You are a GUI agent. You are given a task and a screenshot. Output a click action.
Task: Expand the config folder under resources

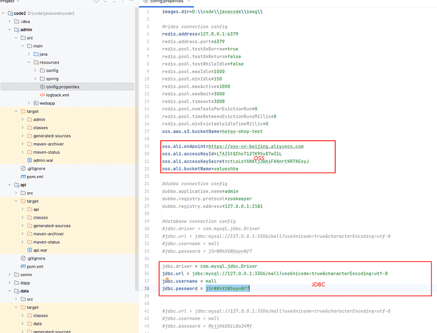point(35,70)
